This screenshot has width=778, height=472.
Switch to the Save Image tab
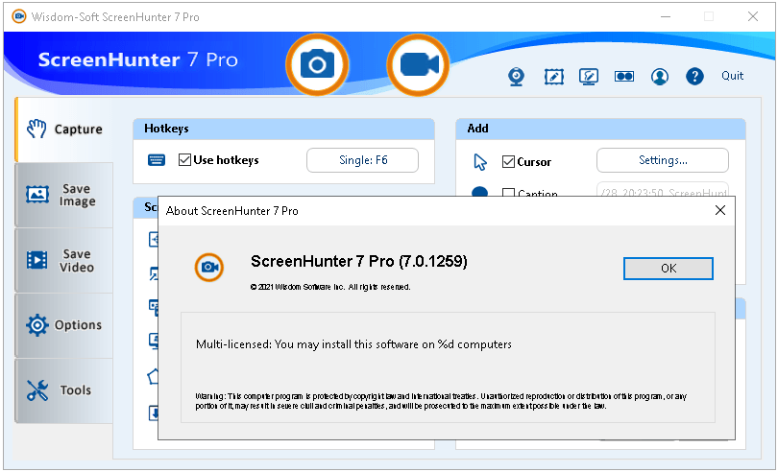[x=64, y=195]
